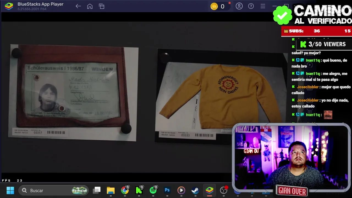This screenshot has width=352, height=198.
Task: Switch to Spotify in the taskbar
Action: [153, 190]
